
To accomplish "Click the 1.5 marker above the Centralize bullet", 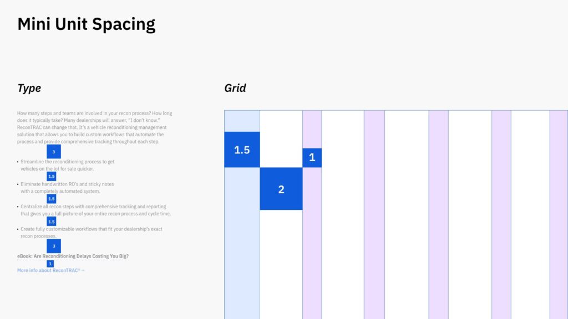I will tap(52, 199).
